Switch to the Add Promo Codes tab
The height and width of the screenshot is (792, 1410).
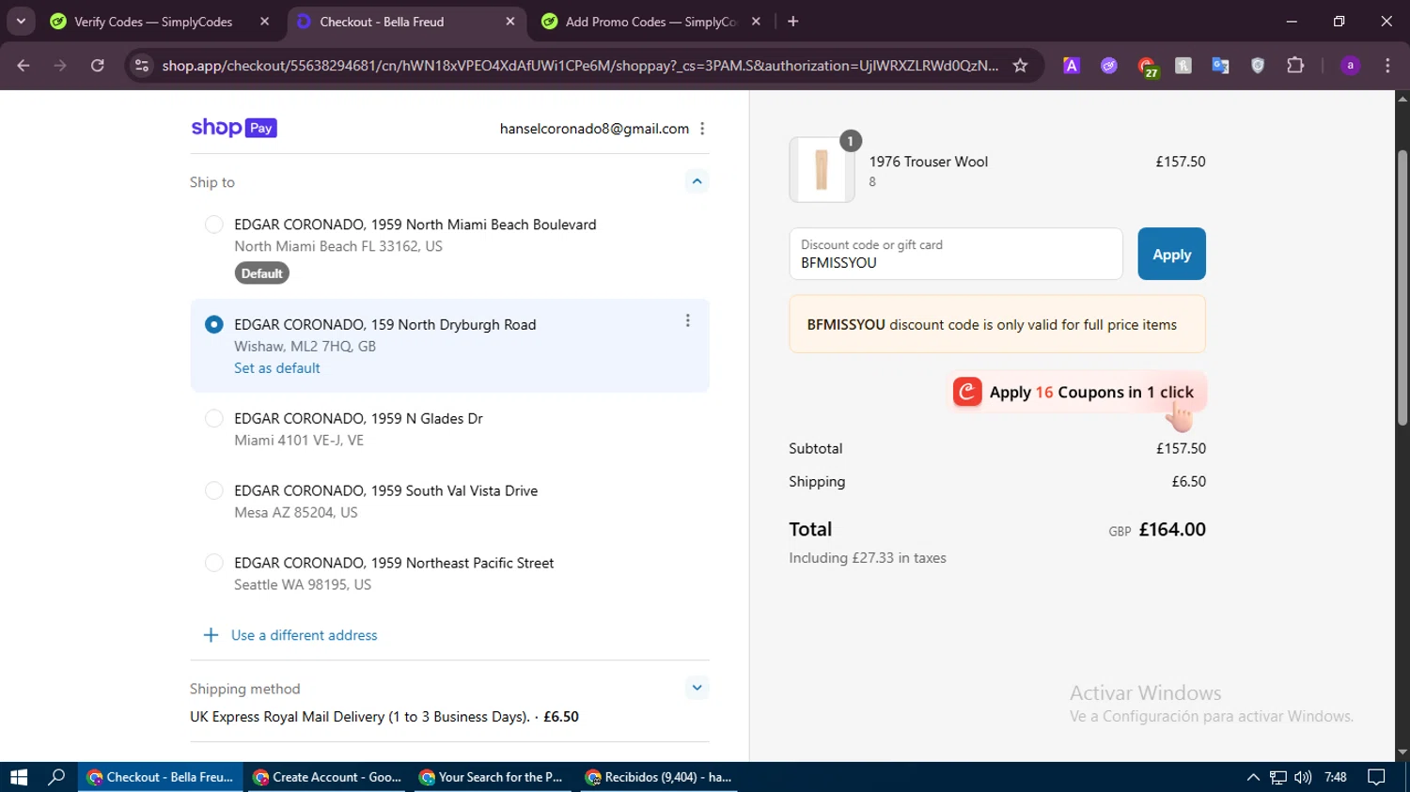(x=651, y=22)
